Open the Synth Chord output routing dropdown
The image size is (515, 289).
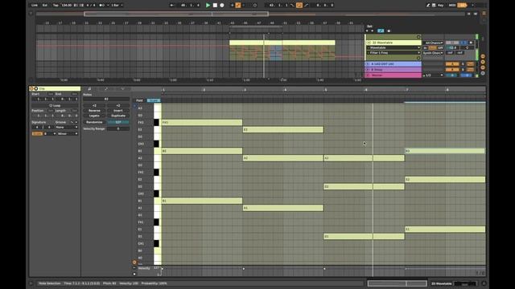coord(433,52)
